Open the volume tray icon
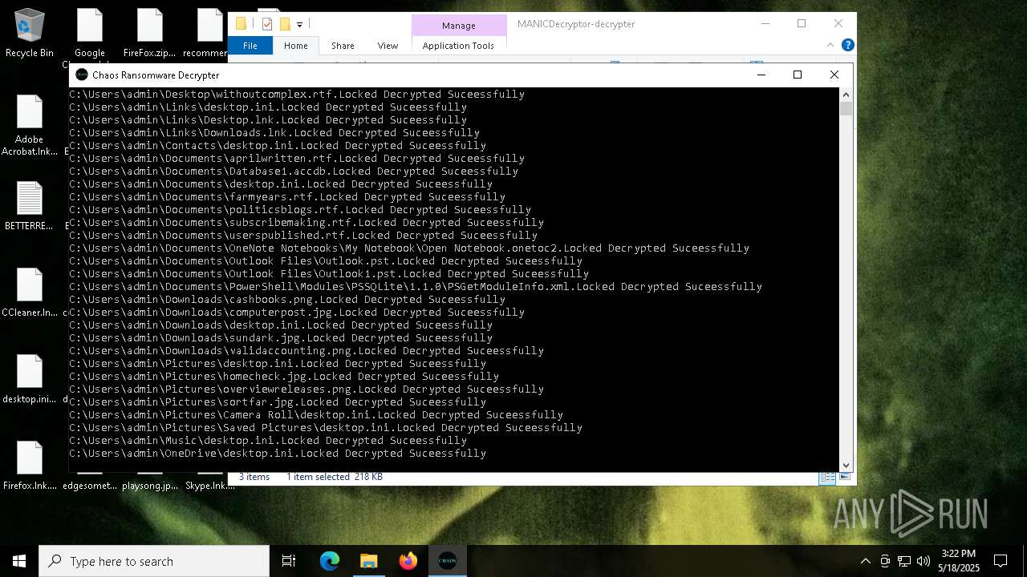 (923, 561)
